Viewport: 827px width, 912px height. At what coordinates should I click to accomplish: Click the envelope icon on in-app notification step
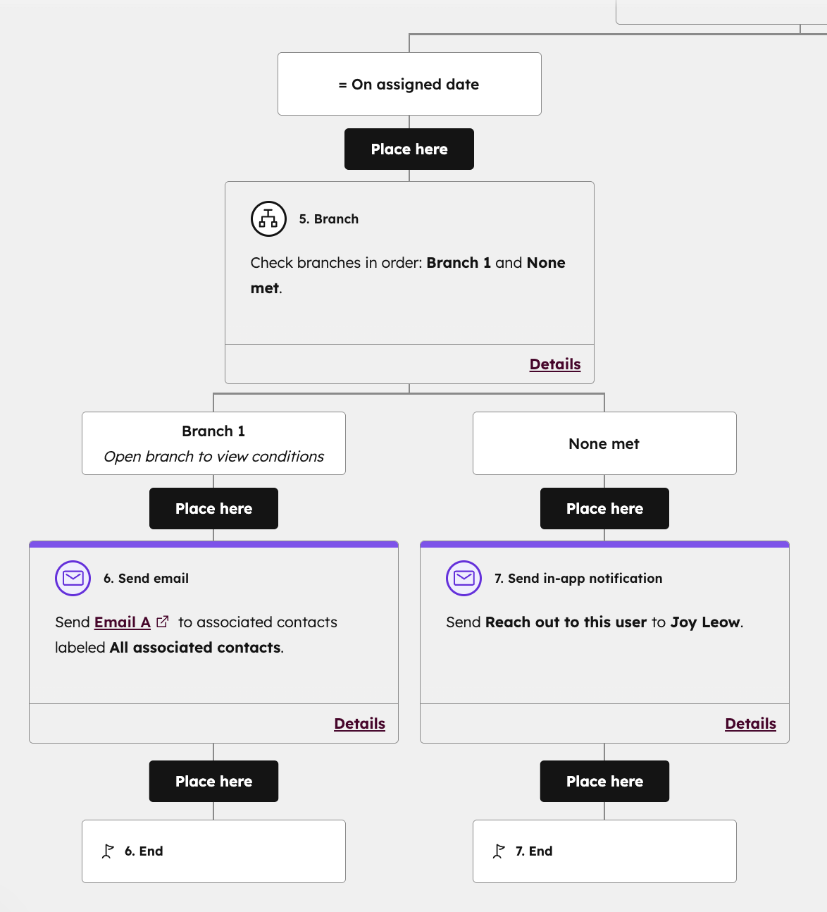click(464, 578)
